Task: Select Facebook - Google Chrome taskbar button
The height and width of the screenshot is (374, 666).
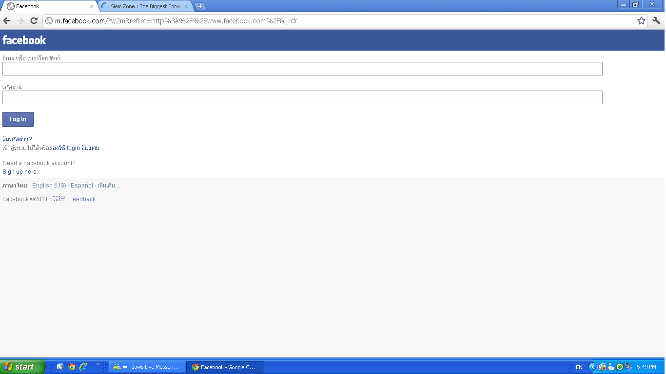Action: pyautogui.click(x=225, y=367)
